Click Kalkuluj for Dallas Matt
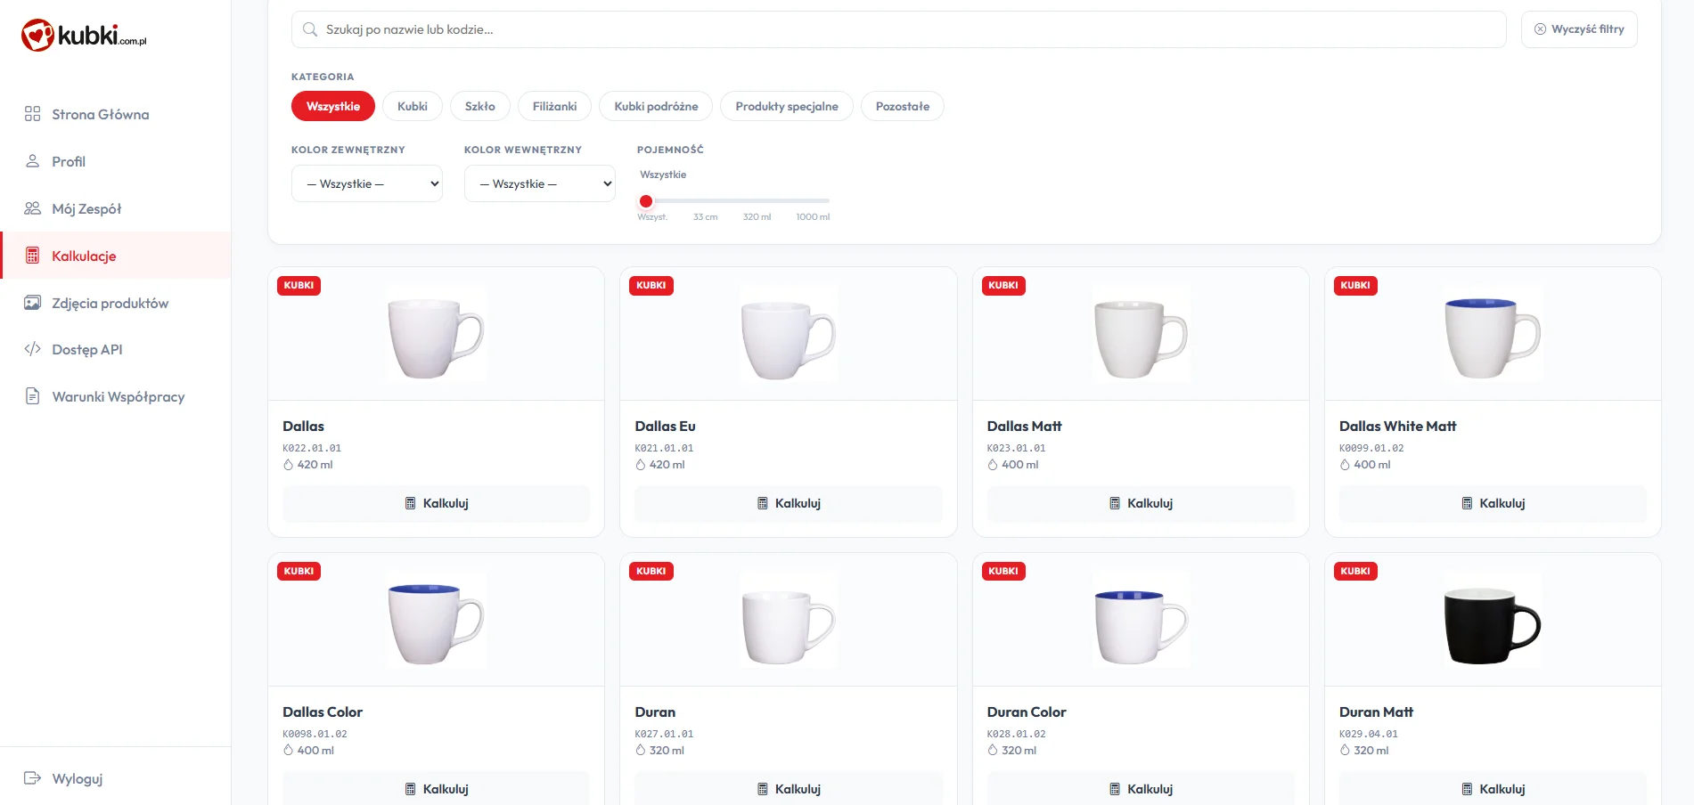 tap(1141, 503)
